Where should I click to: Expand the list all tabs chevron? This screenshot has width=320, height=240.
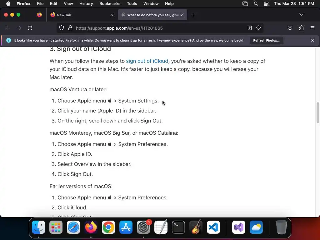(x=301, y=15)
